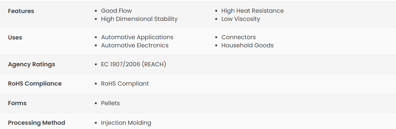The width and height of the screenshot is (396, 129).
Task: Click the Processing Method label
Action: pos(36,123)
